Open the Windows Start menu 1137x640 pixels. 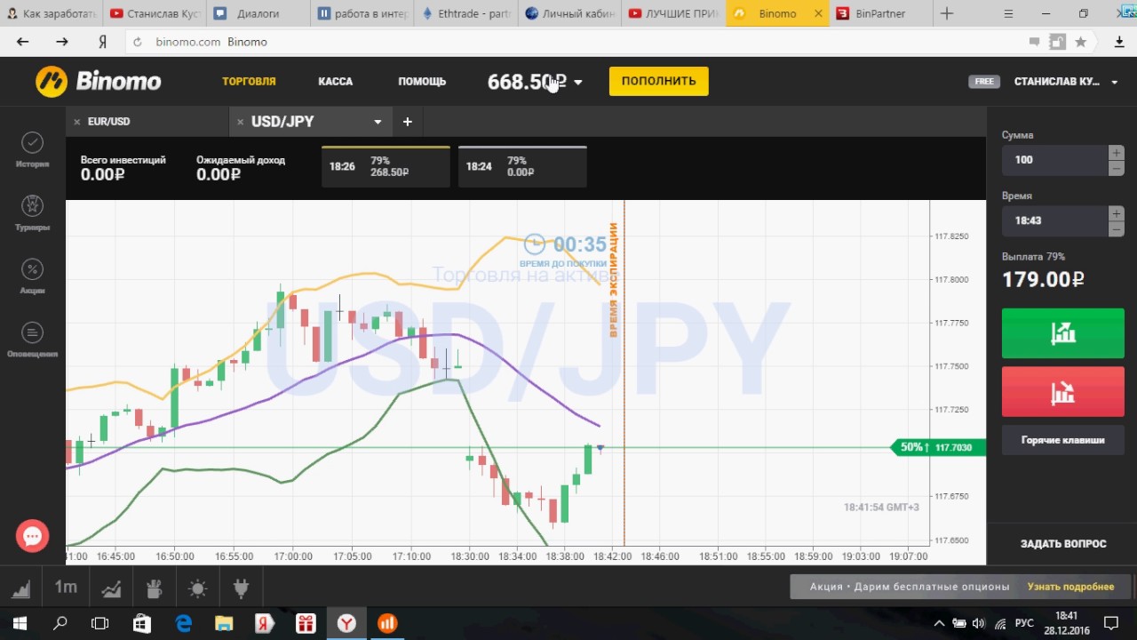point(20,623)
